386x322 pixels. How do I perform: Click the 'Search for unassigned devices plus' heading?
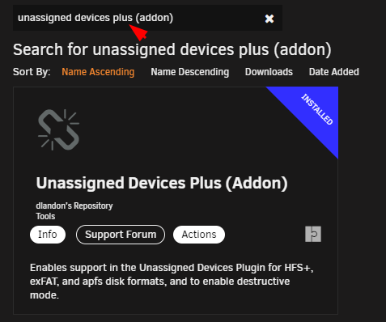(x=172, y=49)
